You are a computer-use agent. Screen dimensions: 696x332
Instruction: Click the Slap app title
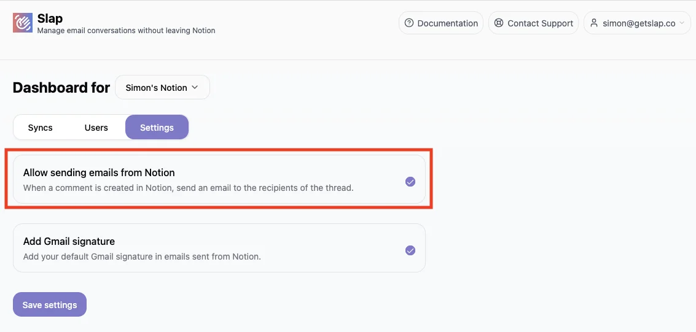pyautogui.click(x=50, y=18)
